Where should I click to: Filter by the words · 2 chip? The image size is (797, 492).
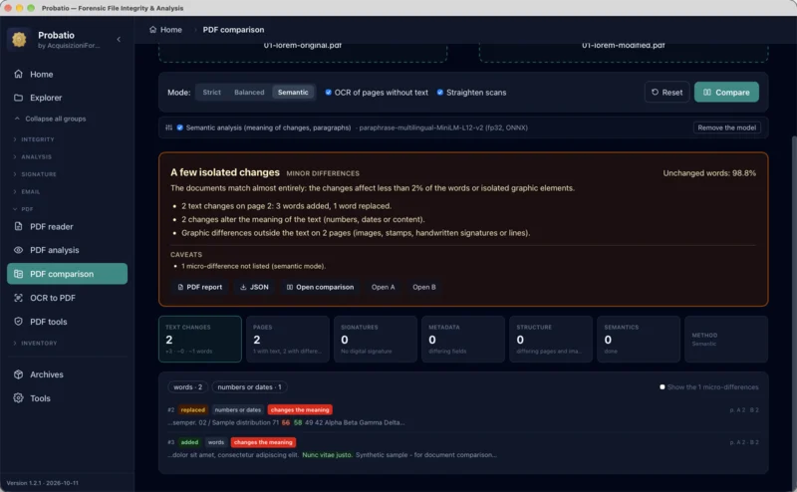pos(187,387)
